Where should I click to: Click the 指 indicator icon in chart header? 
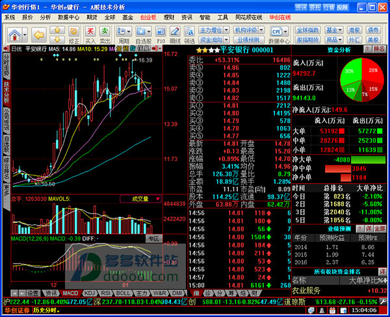tap(133, 48)
